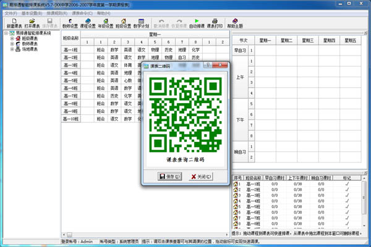This screenshot has width=371, height=247.
Task: Click the class list scrollbar up arrow
Action: (x=364, y=178)
